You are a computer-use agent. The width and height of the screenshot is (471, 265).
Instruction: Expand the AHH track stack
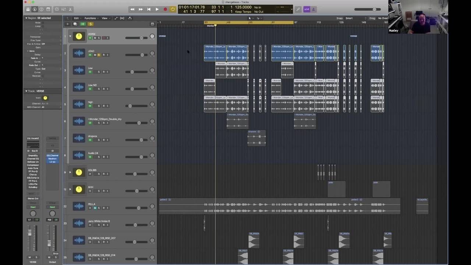70,189
